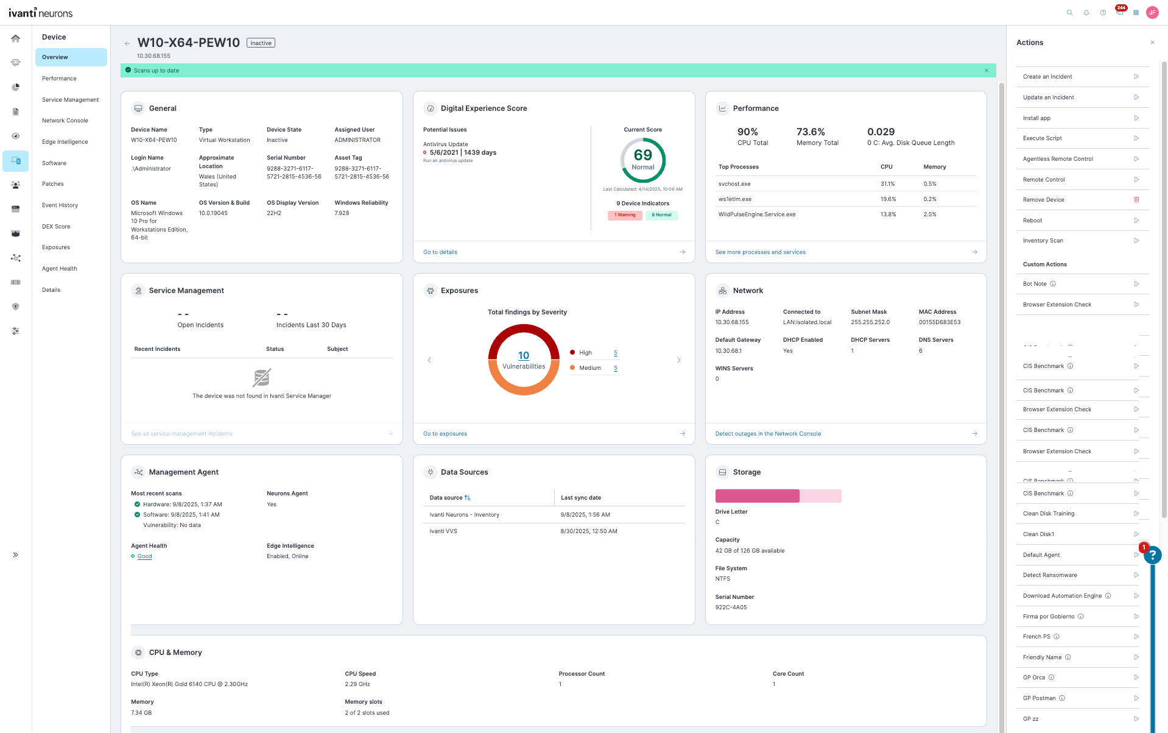1168x733 pixels.
Task: Click the Medium severity count 5
Action: (x=616, y=368)
